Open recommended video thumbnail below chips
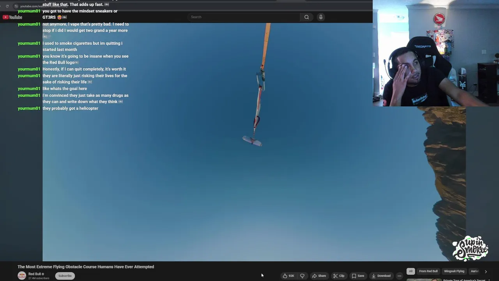Image resolution: width=499 pixels, height=281 pixels. 424,280
